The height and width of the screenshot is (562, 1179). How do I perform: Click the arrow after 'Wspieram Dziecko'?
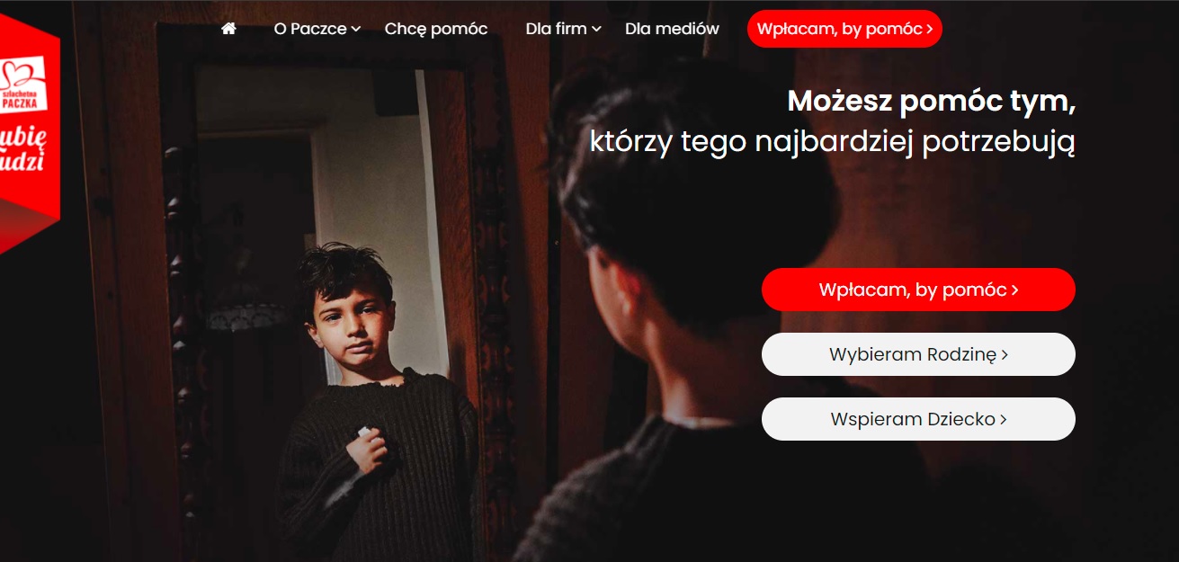(x=1003, y=420)
